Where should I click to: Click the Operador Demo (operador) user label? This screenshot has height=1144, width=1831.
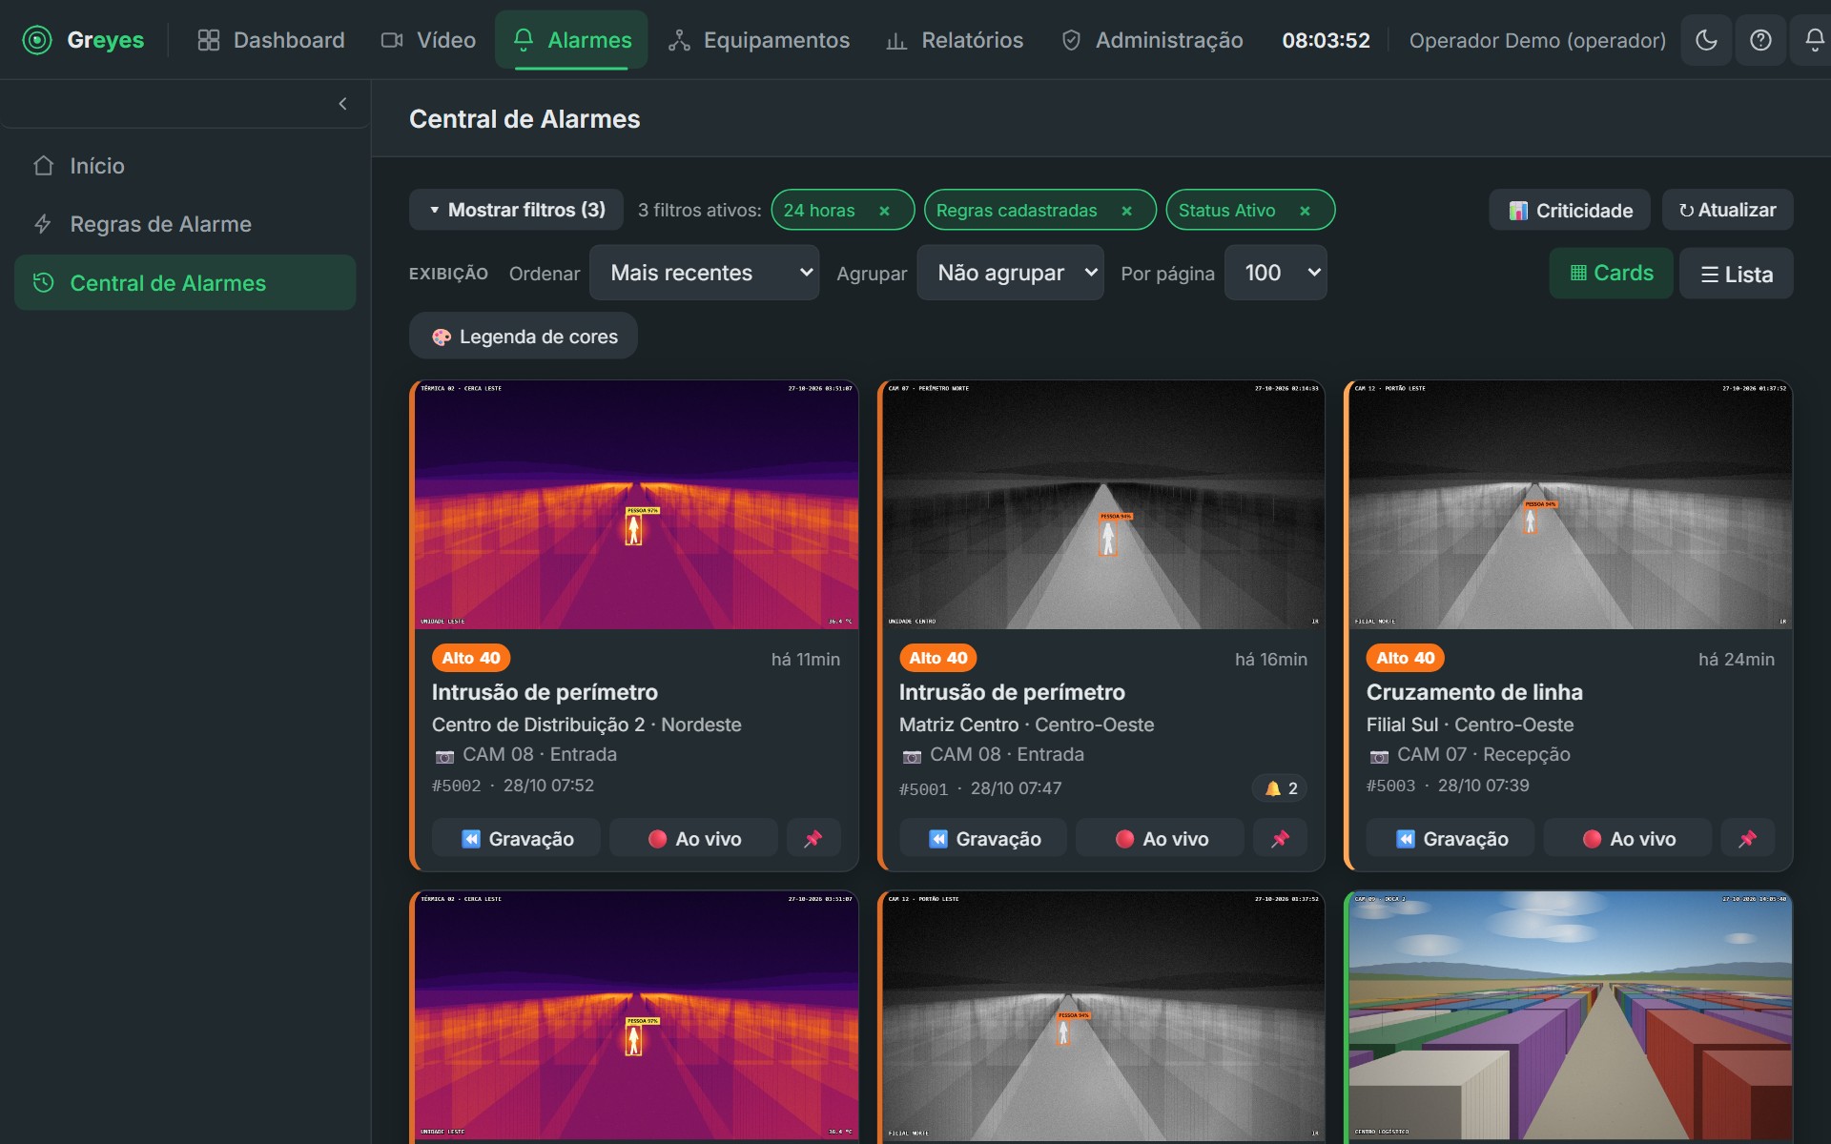coord(1537,40)
